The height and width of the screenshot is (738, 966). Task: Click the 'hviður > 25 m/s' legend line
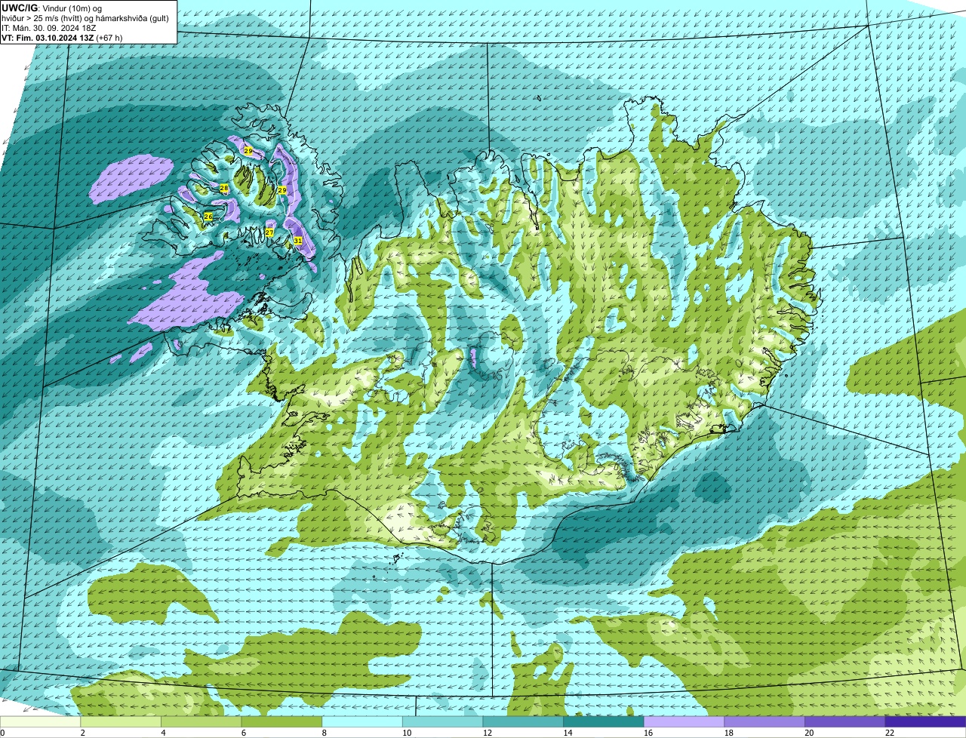[x=85, y=18]
